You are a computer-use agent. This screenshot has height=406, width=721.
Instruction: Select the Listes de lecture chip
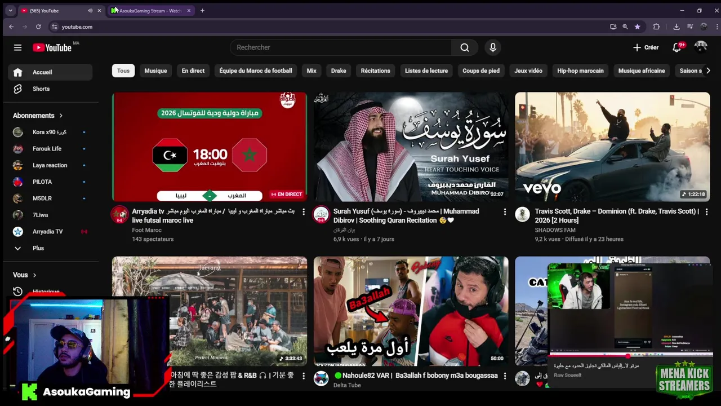[426, 70]
